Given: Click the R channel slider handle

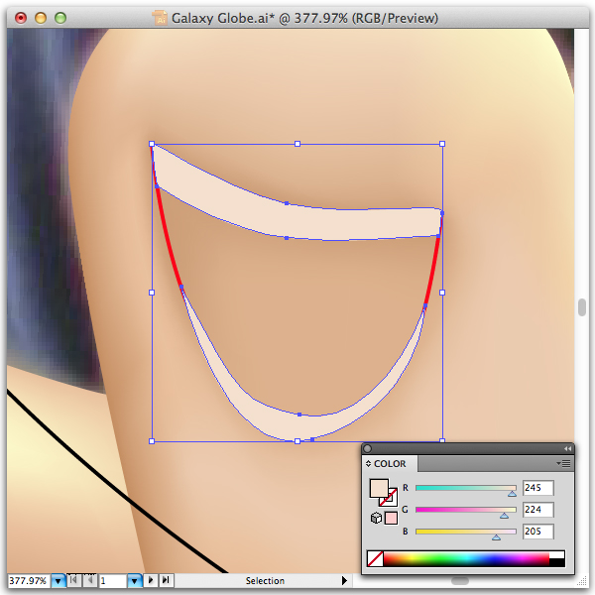Looking at the screenshot, I should (x=512, y=494).
